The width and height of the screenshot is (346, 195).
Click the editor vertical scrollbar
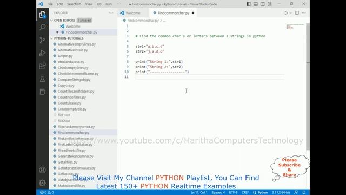pyautogui.click(x=308, y=87)
